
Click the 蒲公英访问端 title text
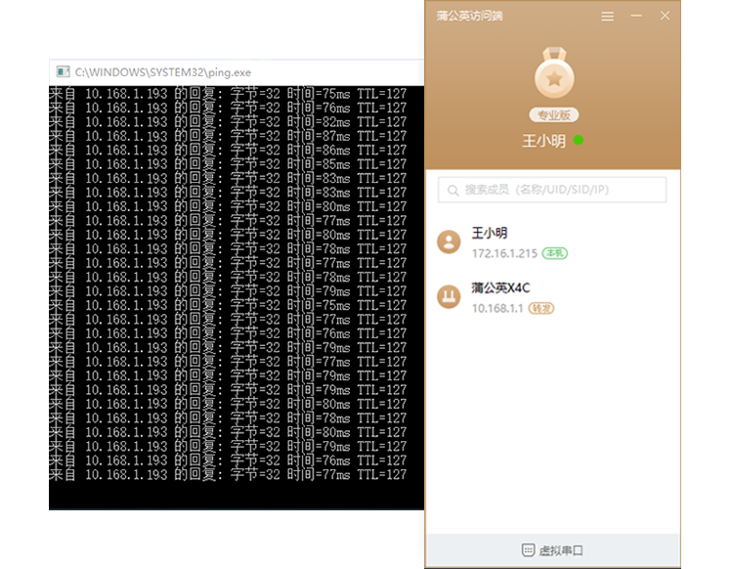(470, 16)
